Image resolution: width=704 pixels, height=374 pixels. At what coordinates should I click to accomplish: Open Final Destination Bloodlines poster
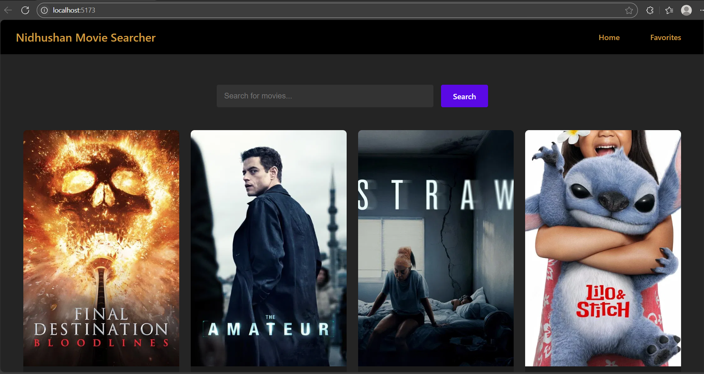click(x=101, y=248)
